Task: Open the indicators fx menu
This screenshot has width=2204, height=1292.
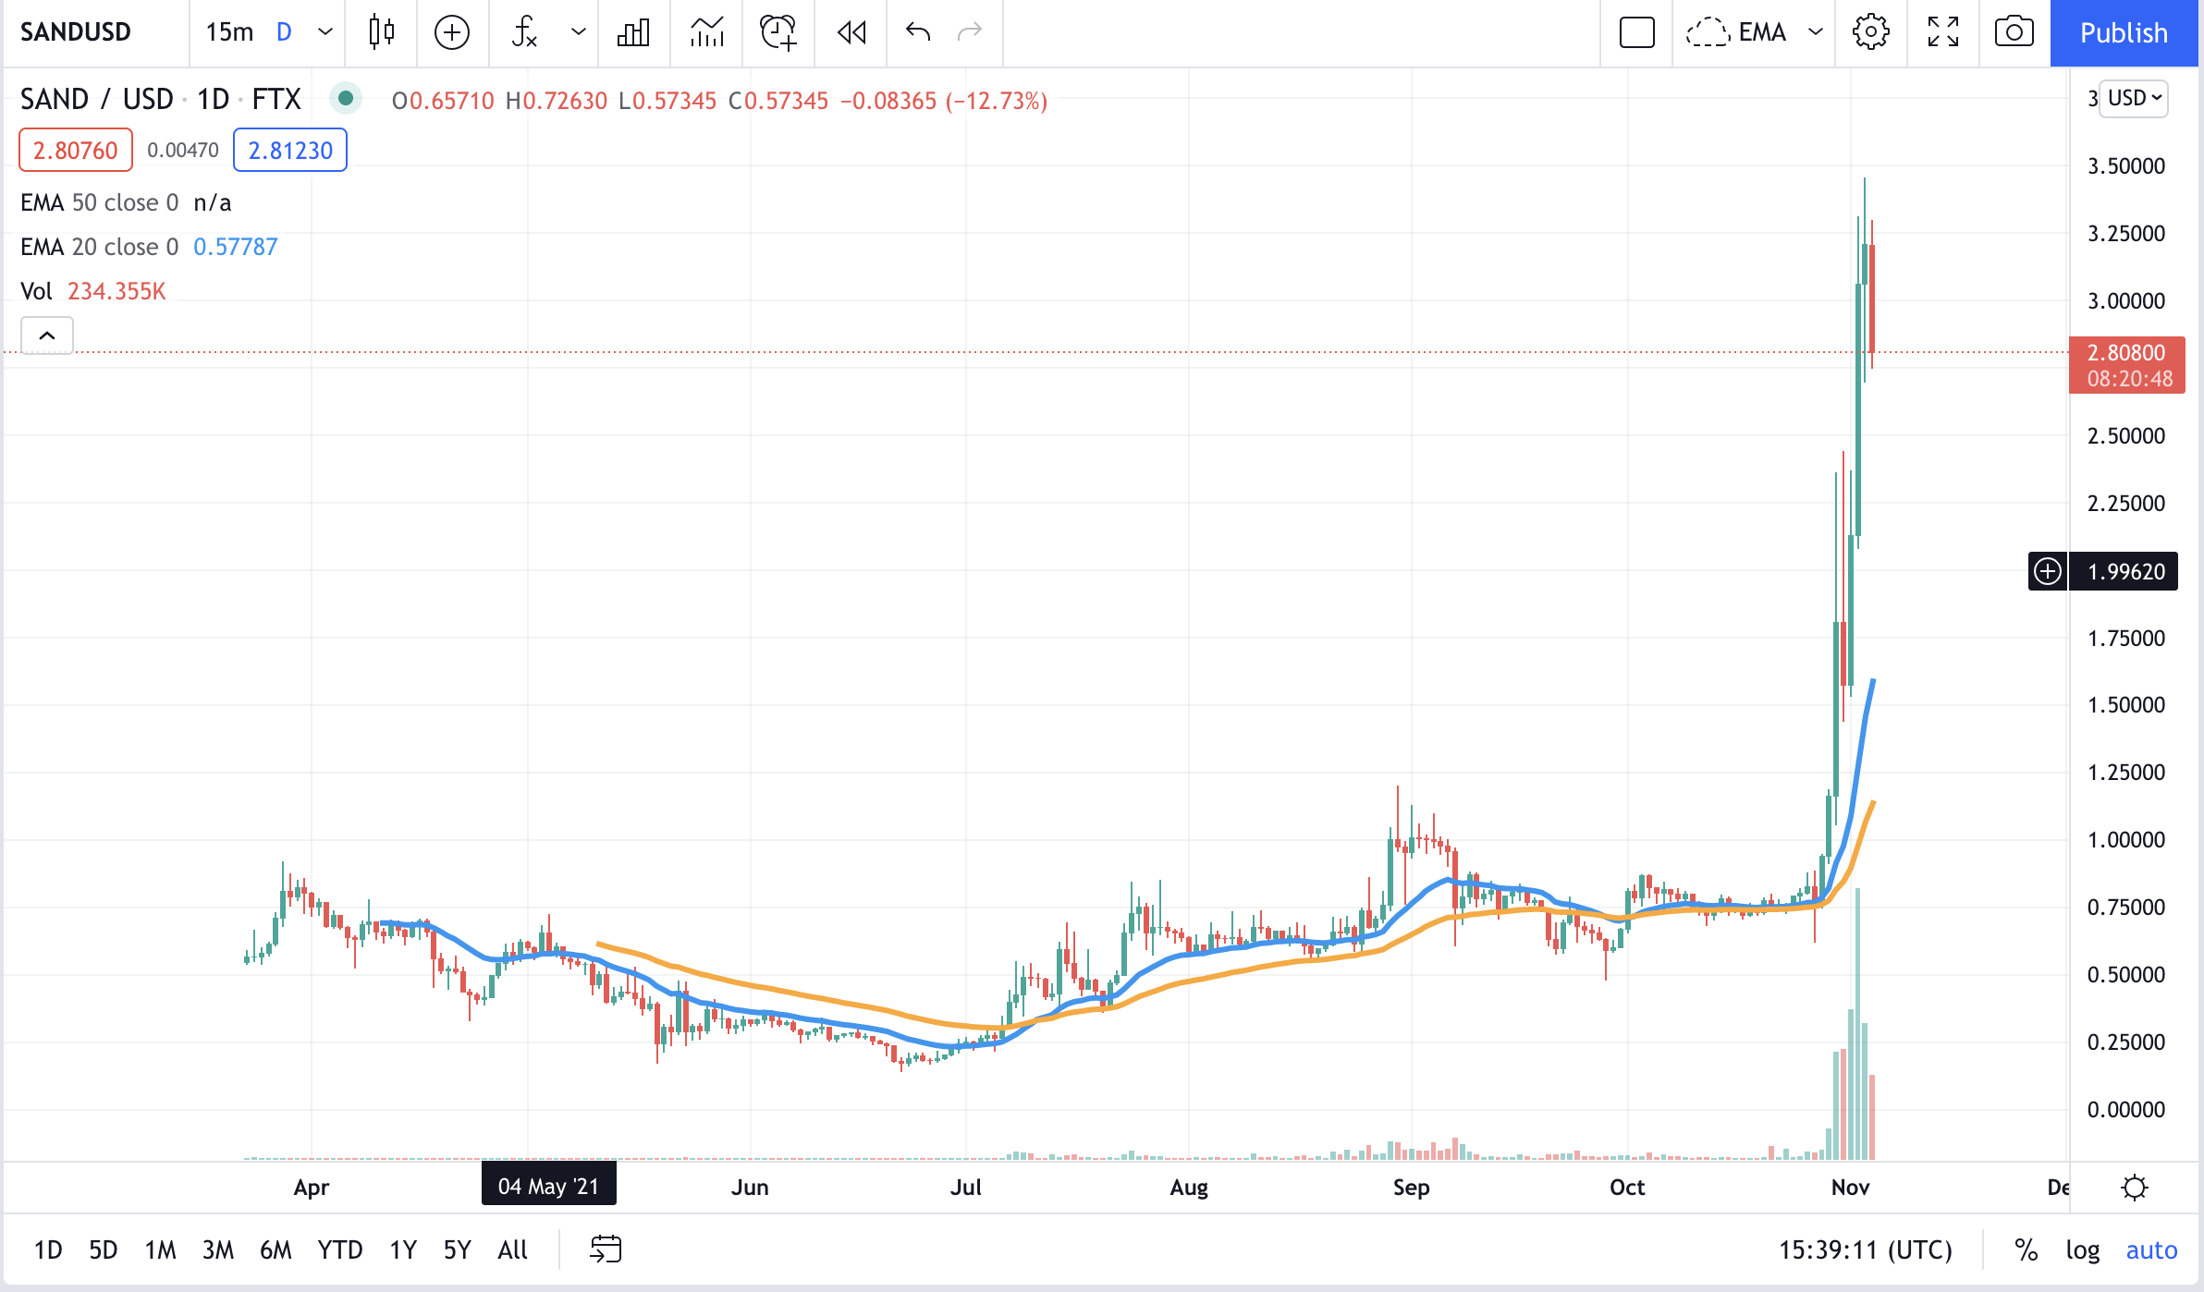Action: click(525, 32)
